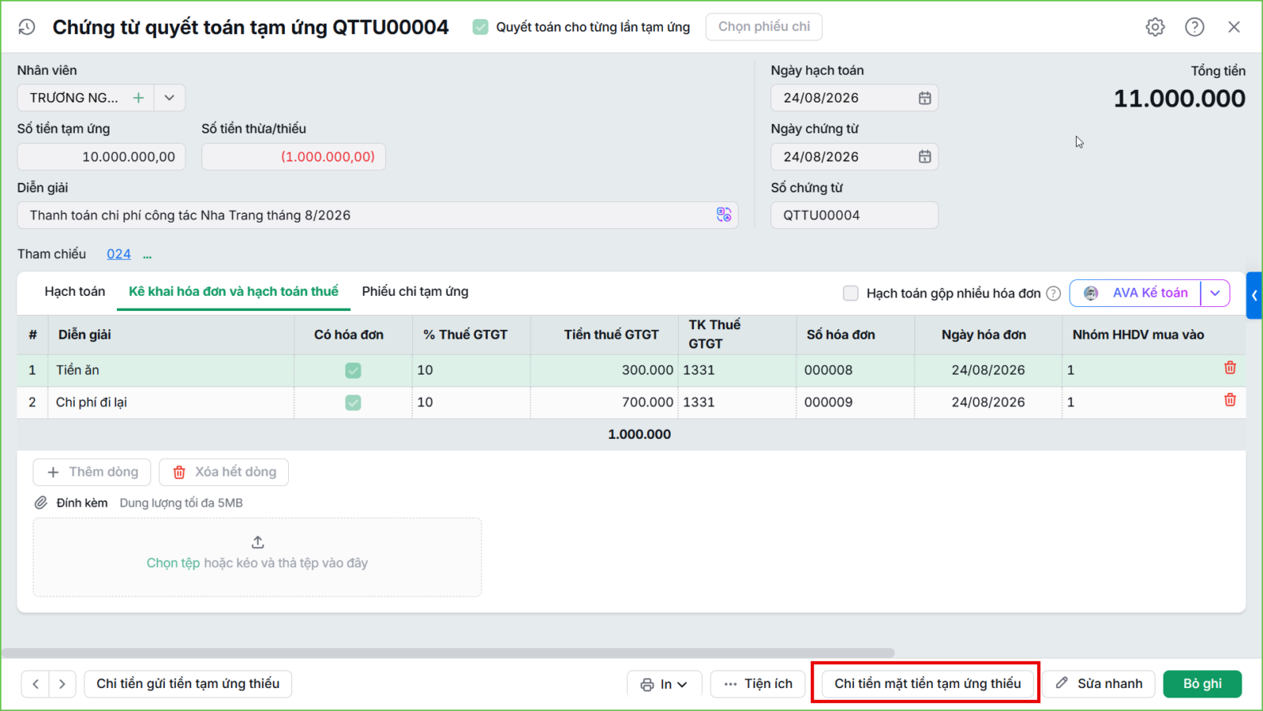Viewport: 1263px width, 711px height.
Task: Enable Hạch toán gộp nhiều hóa đơn checkbox
Action: coord(850,294)
